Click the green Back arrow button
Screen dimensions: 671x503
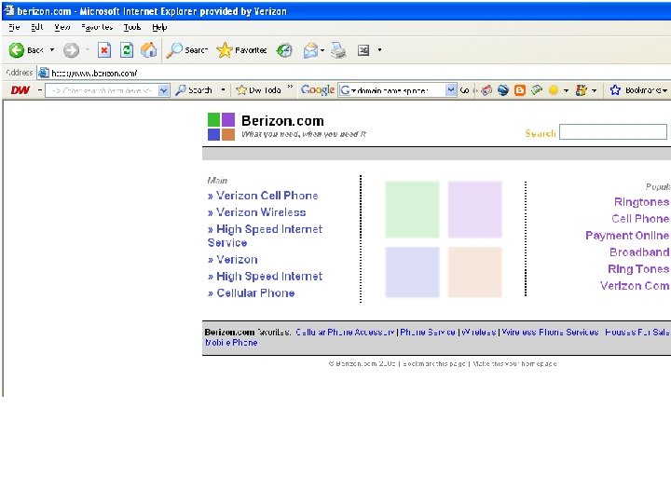coord(16,50)
